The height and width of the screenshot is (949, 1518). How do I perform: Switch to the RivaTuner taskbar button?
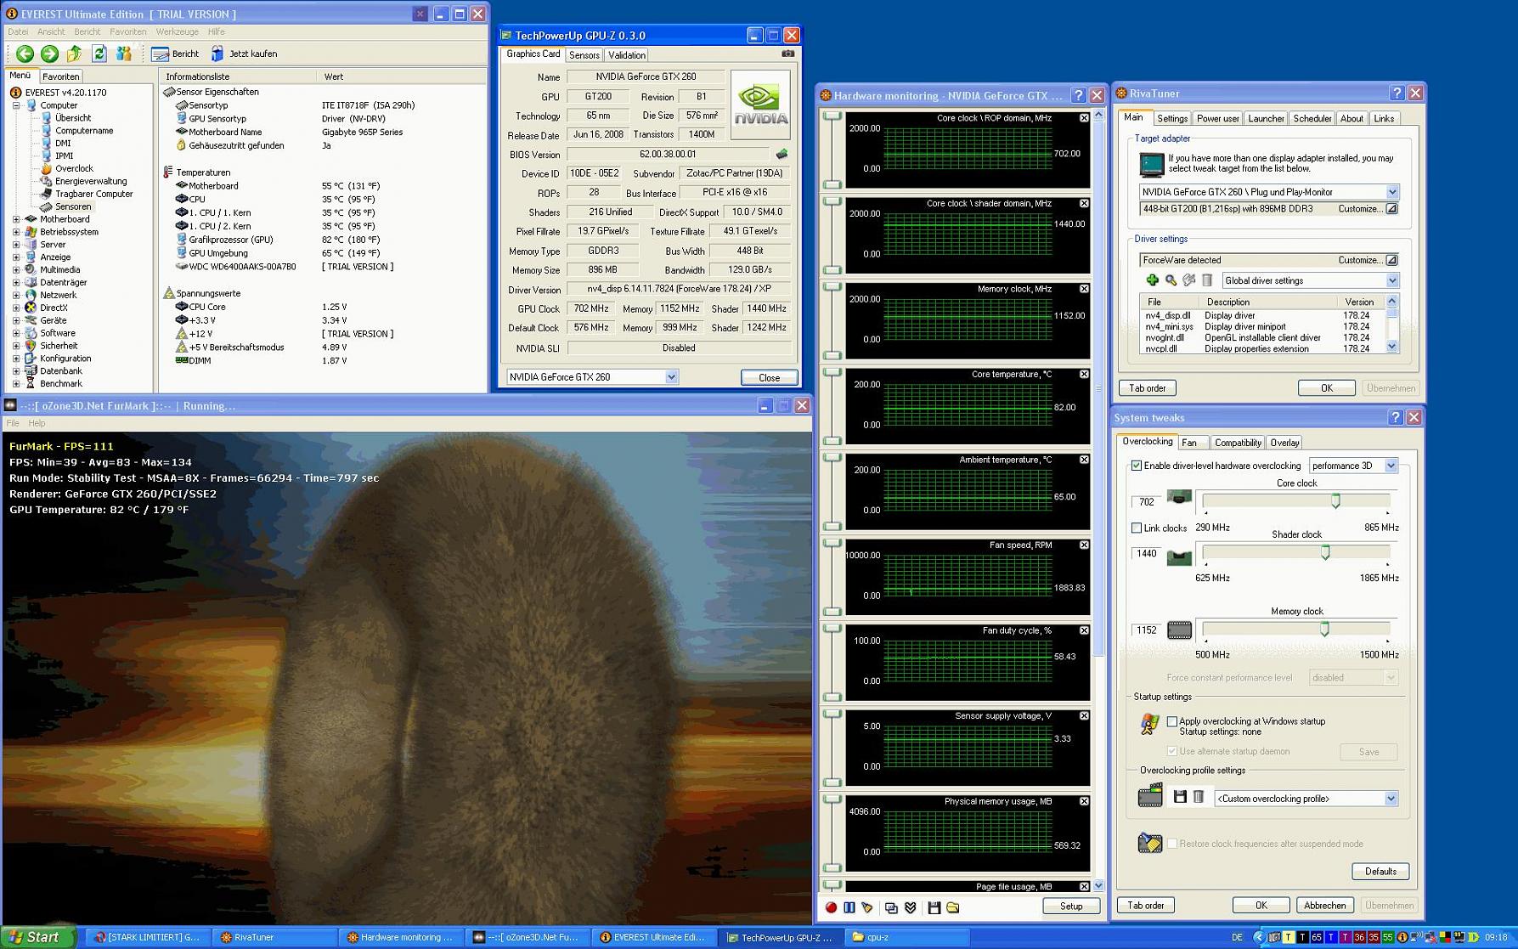point(274,937)
